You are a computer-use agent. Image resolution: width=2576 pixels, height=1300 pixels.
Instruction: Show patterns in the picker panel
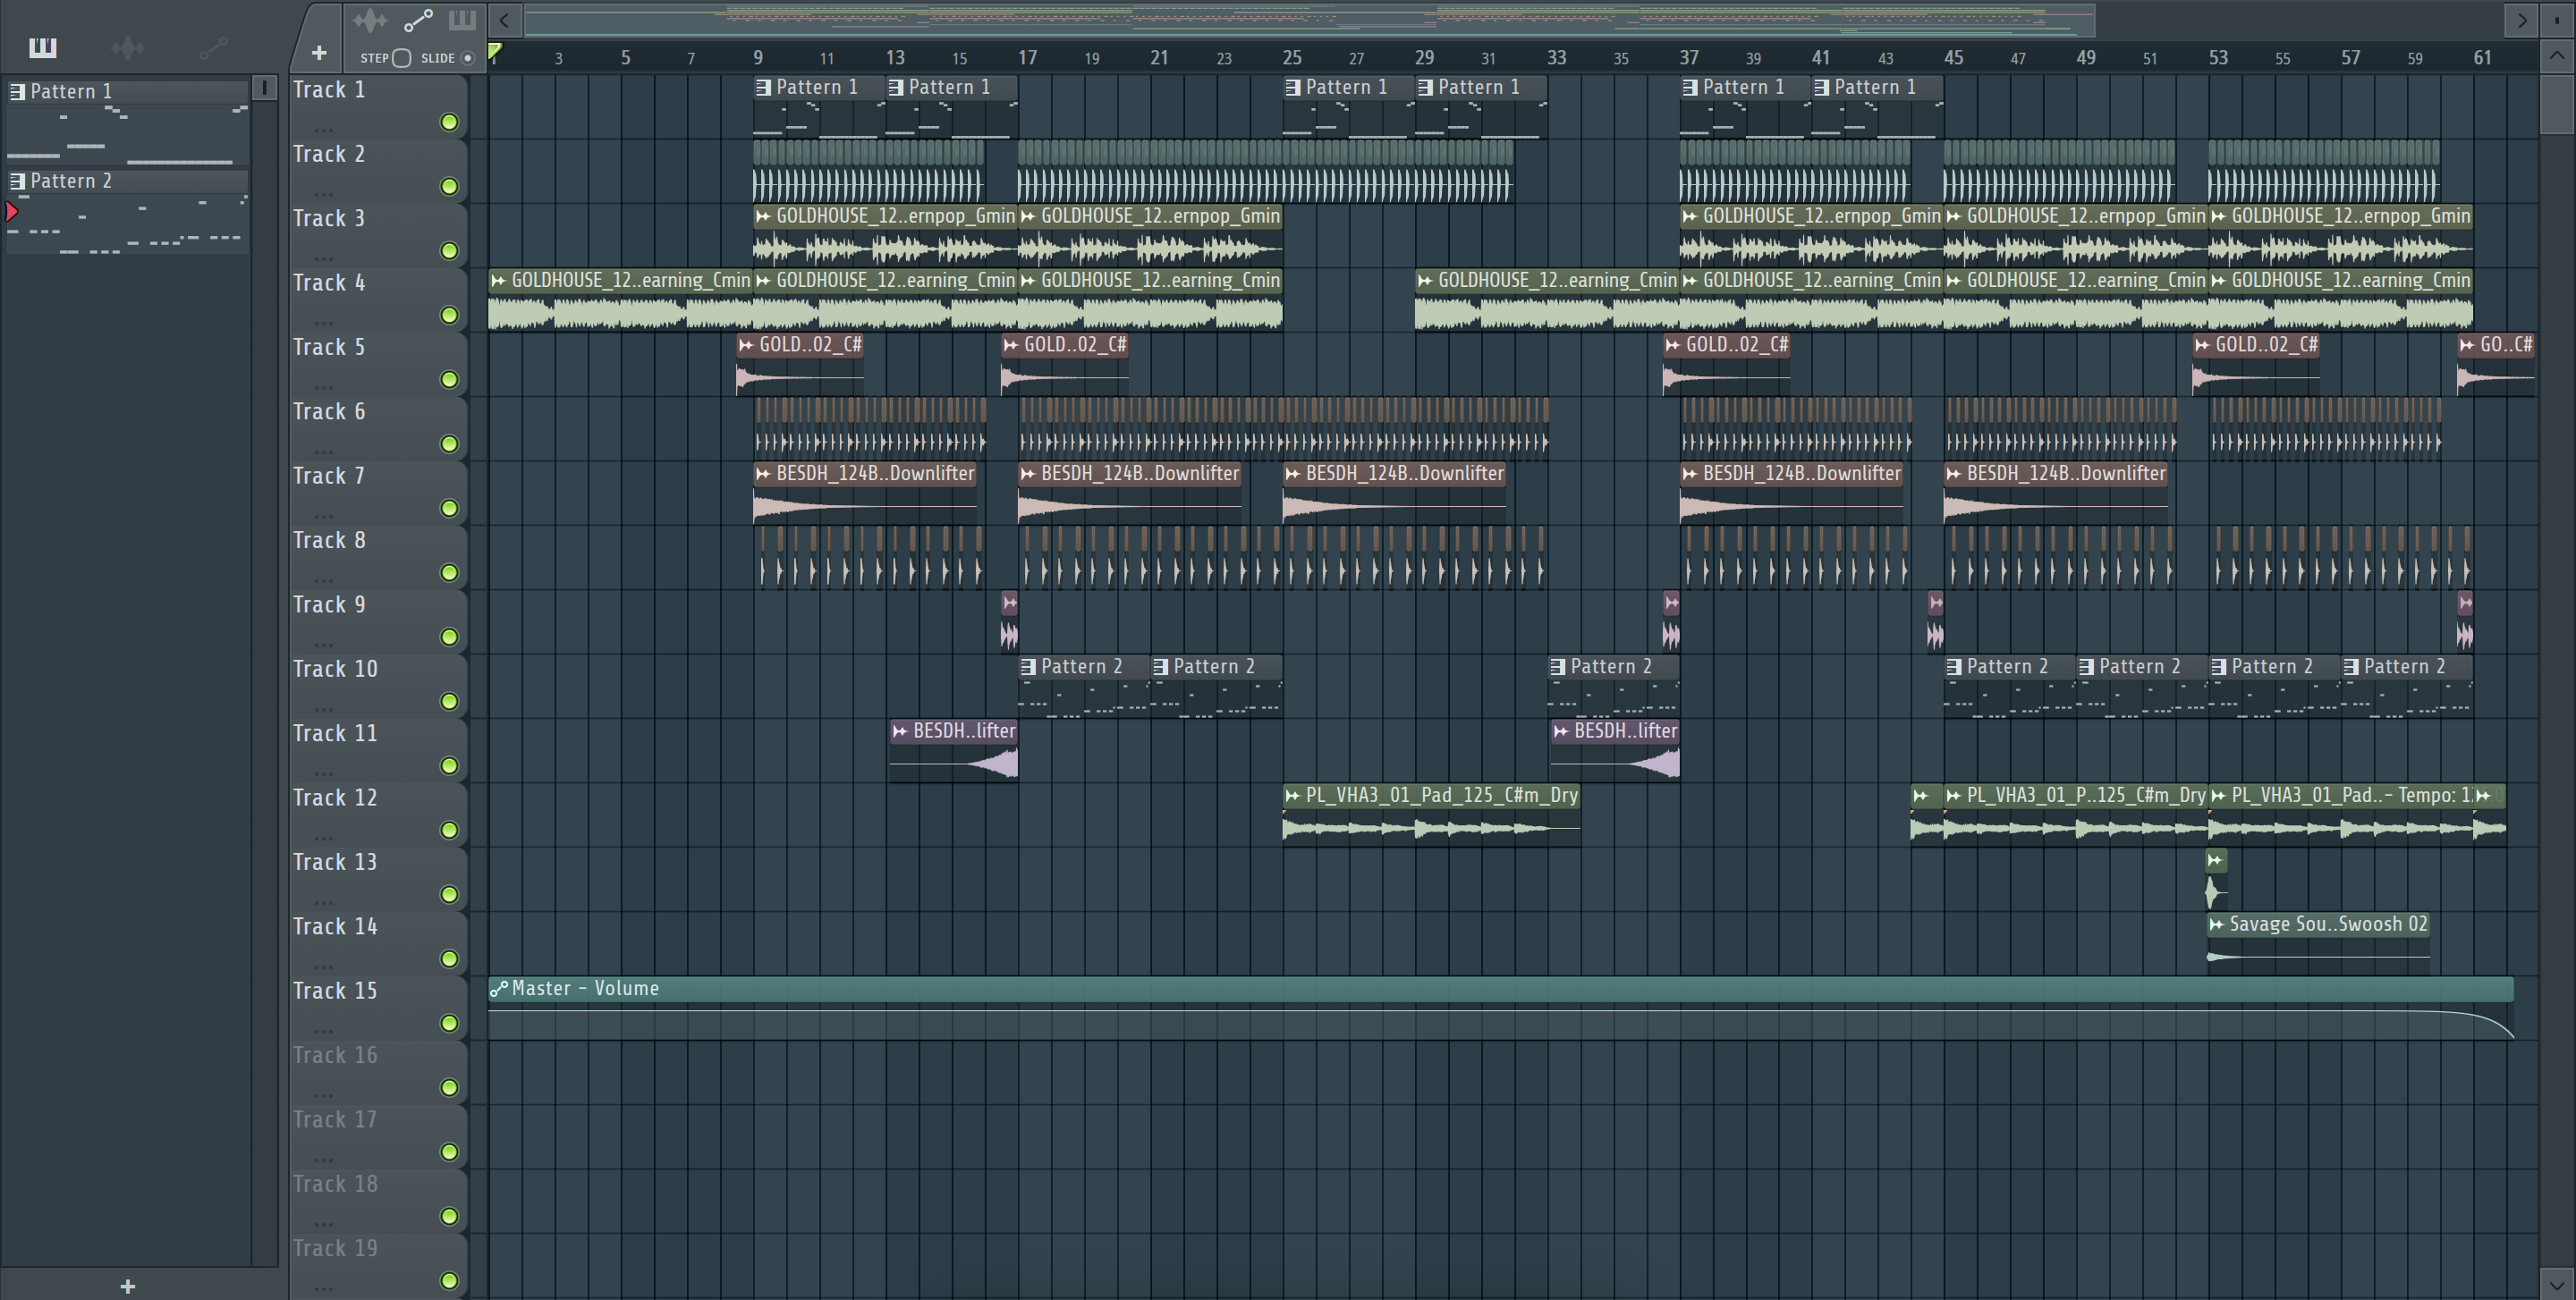coord(43,47)
